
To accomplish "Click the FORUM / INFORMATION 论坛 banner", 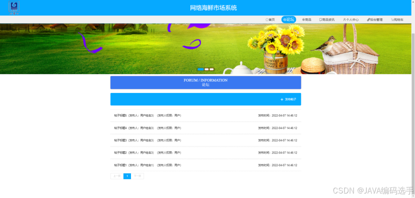I will 206,82.
